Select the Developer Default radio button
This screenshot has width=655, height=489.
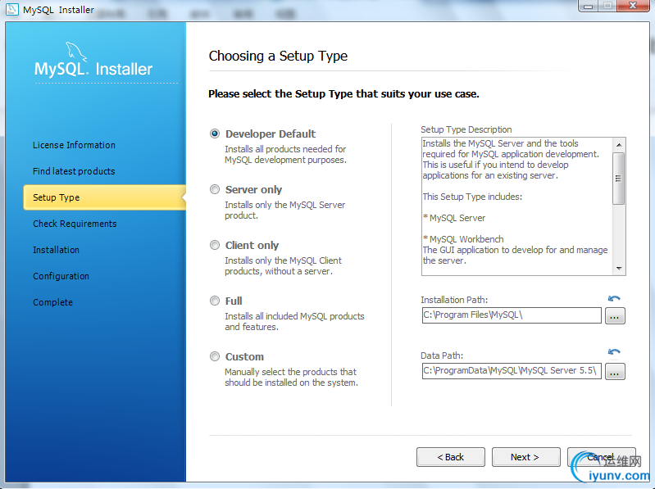215,134
